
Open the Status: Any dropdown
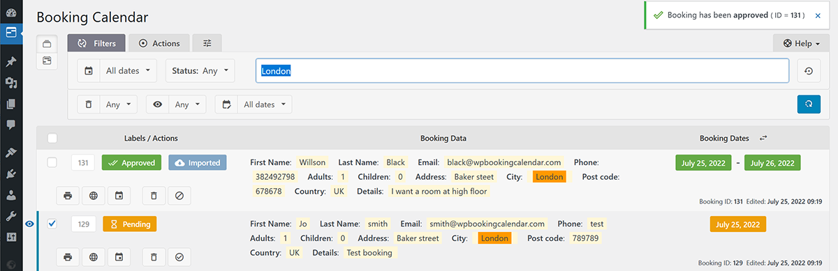[x=200, y=70]
